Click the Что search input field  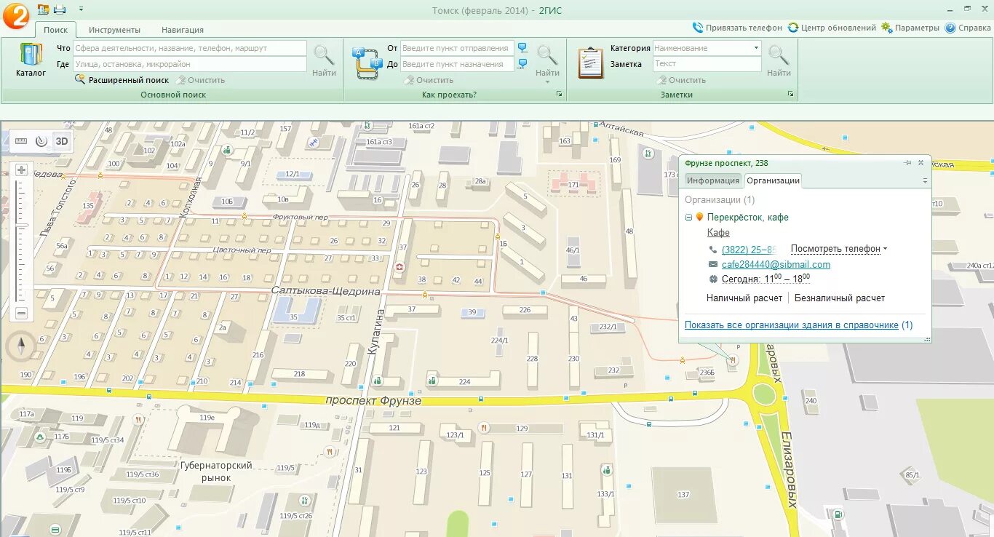point(190,48)
